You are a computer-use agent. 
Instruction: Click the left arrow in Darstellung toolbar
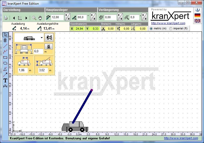[x=14, y=18]
